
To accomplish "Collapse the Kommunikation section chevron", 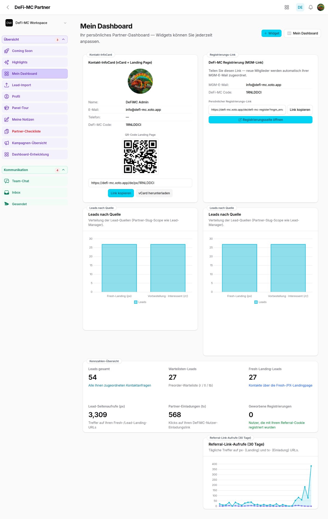I will (x=63, y=170).
